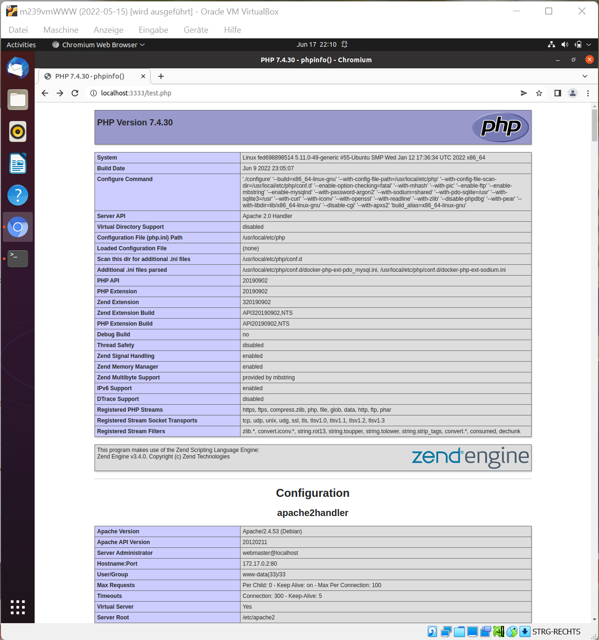
Task: Select the Chromium icon in the dock
Action: click(18, 227)
